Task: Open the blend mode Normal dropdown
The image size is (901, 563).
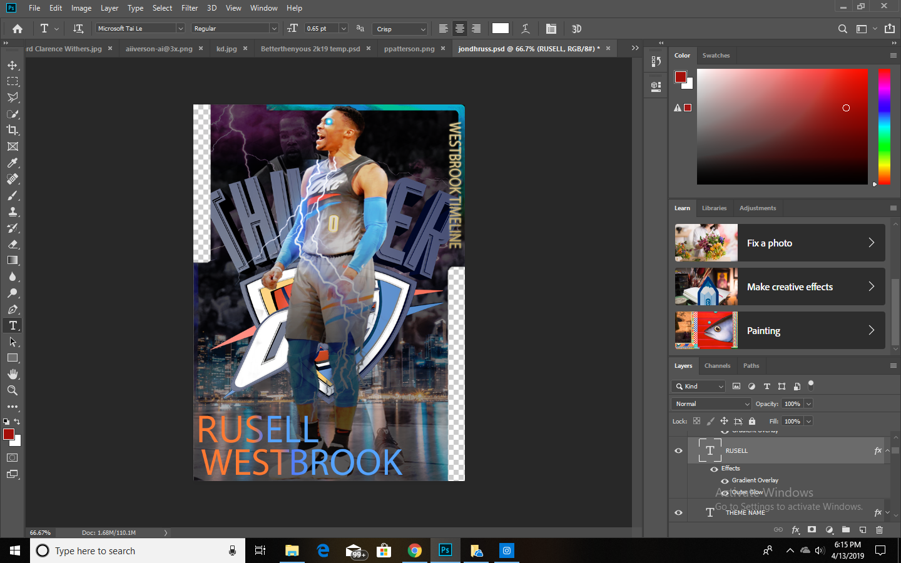Action: coord(711,404)
